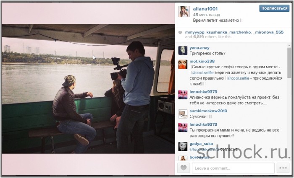
Task: Open the three-dots more options button
Action: (x=283, y=168)
